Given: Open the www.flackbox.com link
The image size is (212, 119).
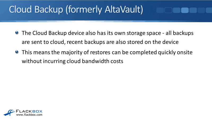Looking at the screenshot, I should [29, 115].
